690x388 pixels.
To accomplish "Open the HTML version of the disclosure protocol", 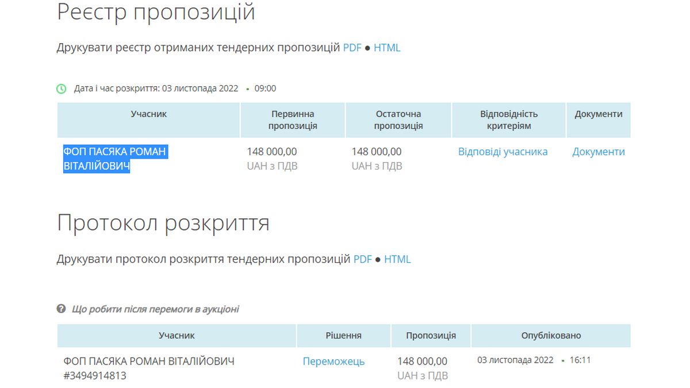I will pyautogui.click(x=397, y=259).
